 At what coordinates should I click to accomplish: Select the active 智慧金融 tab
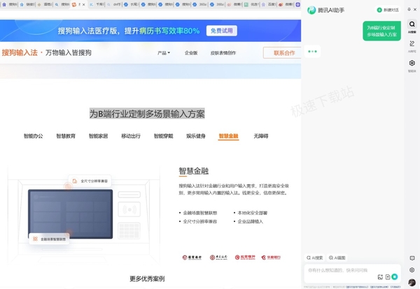pos(228,136)
